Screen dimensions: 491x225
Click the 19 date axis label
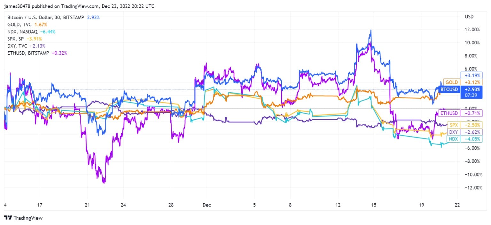pos(421,205)
